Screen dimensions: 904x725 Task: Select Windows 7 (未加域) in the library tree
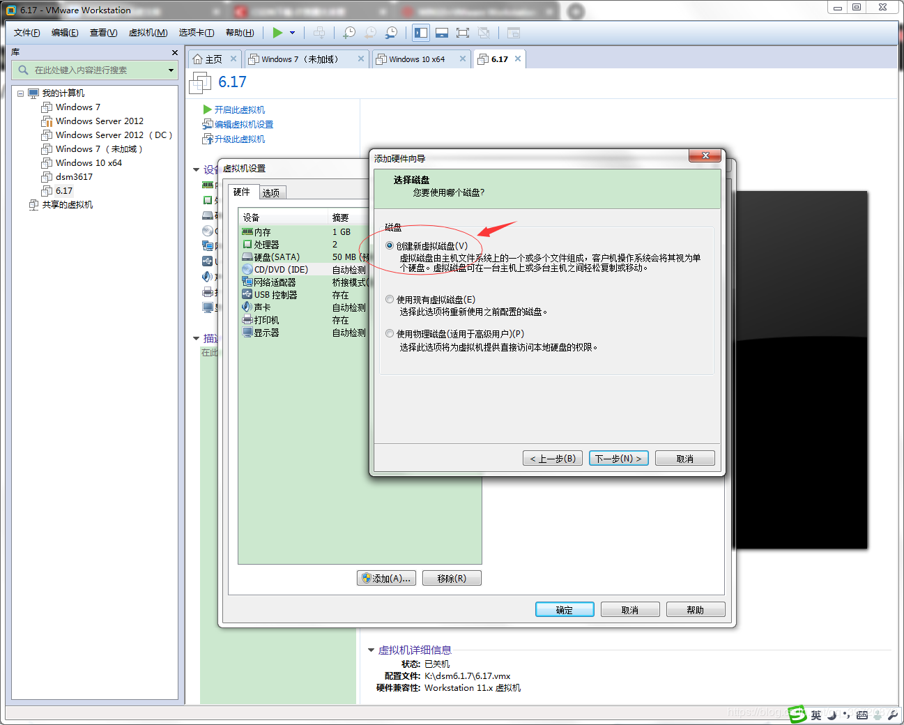point(92,149)
